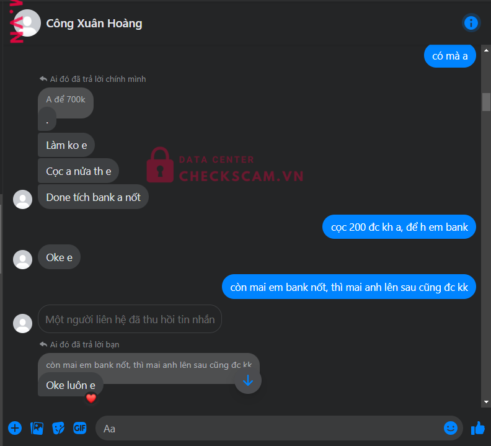Open the emoji picker smiley icon
This screenshot has width=491, height=446.
pyautogui.click(x=450, y=428)
